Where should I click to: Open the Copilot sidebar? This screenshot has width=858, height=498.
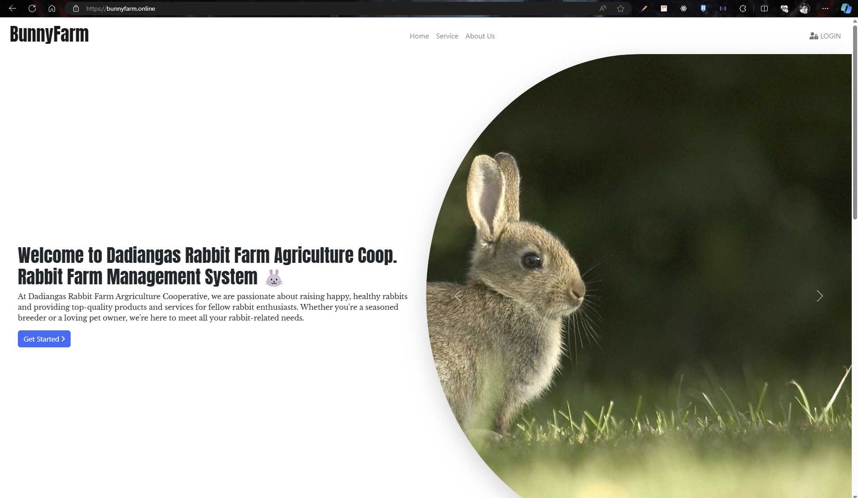coord(846,8)
